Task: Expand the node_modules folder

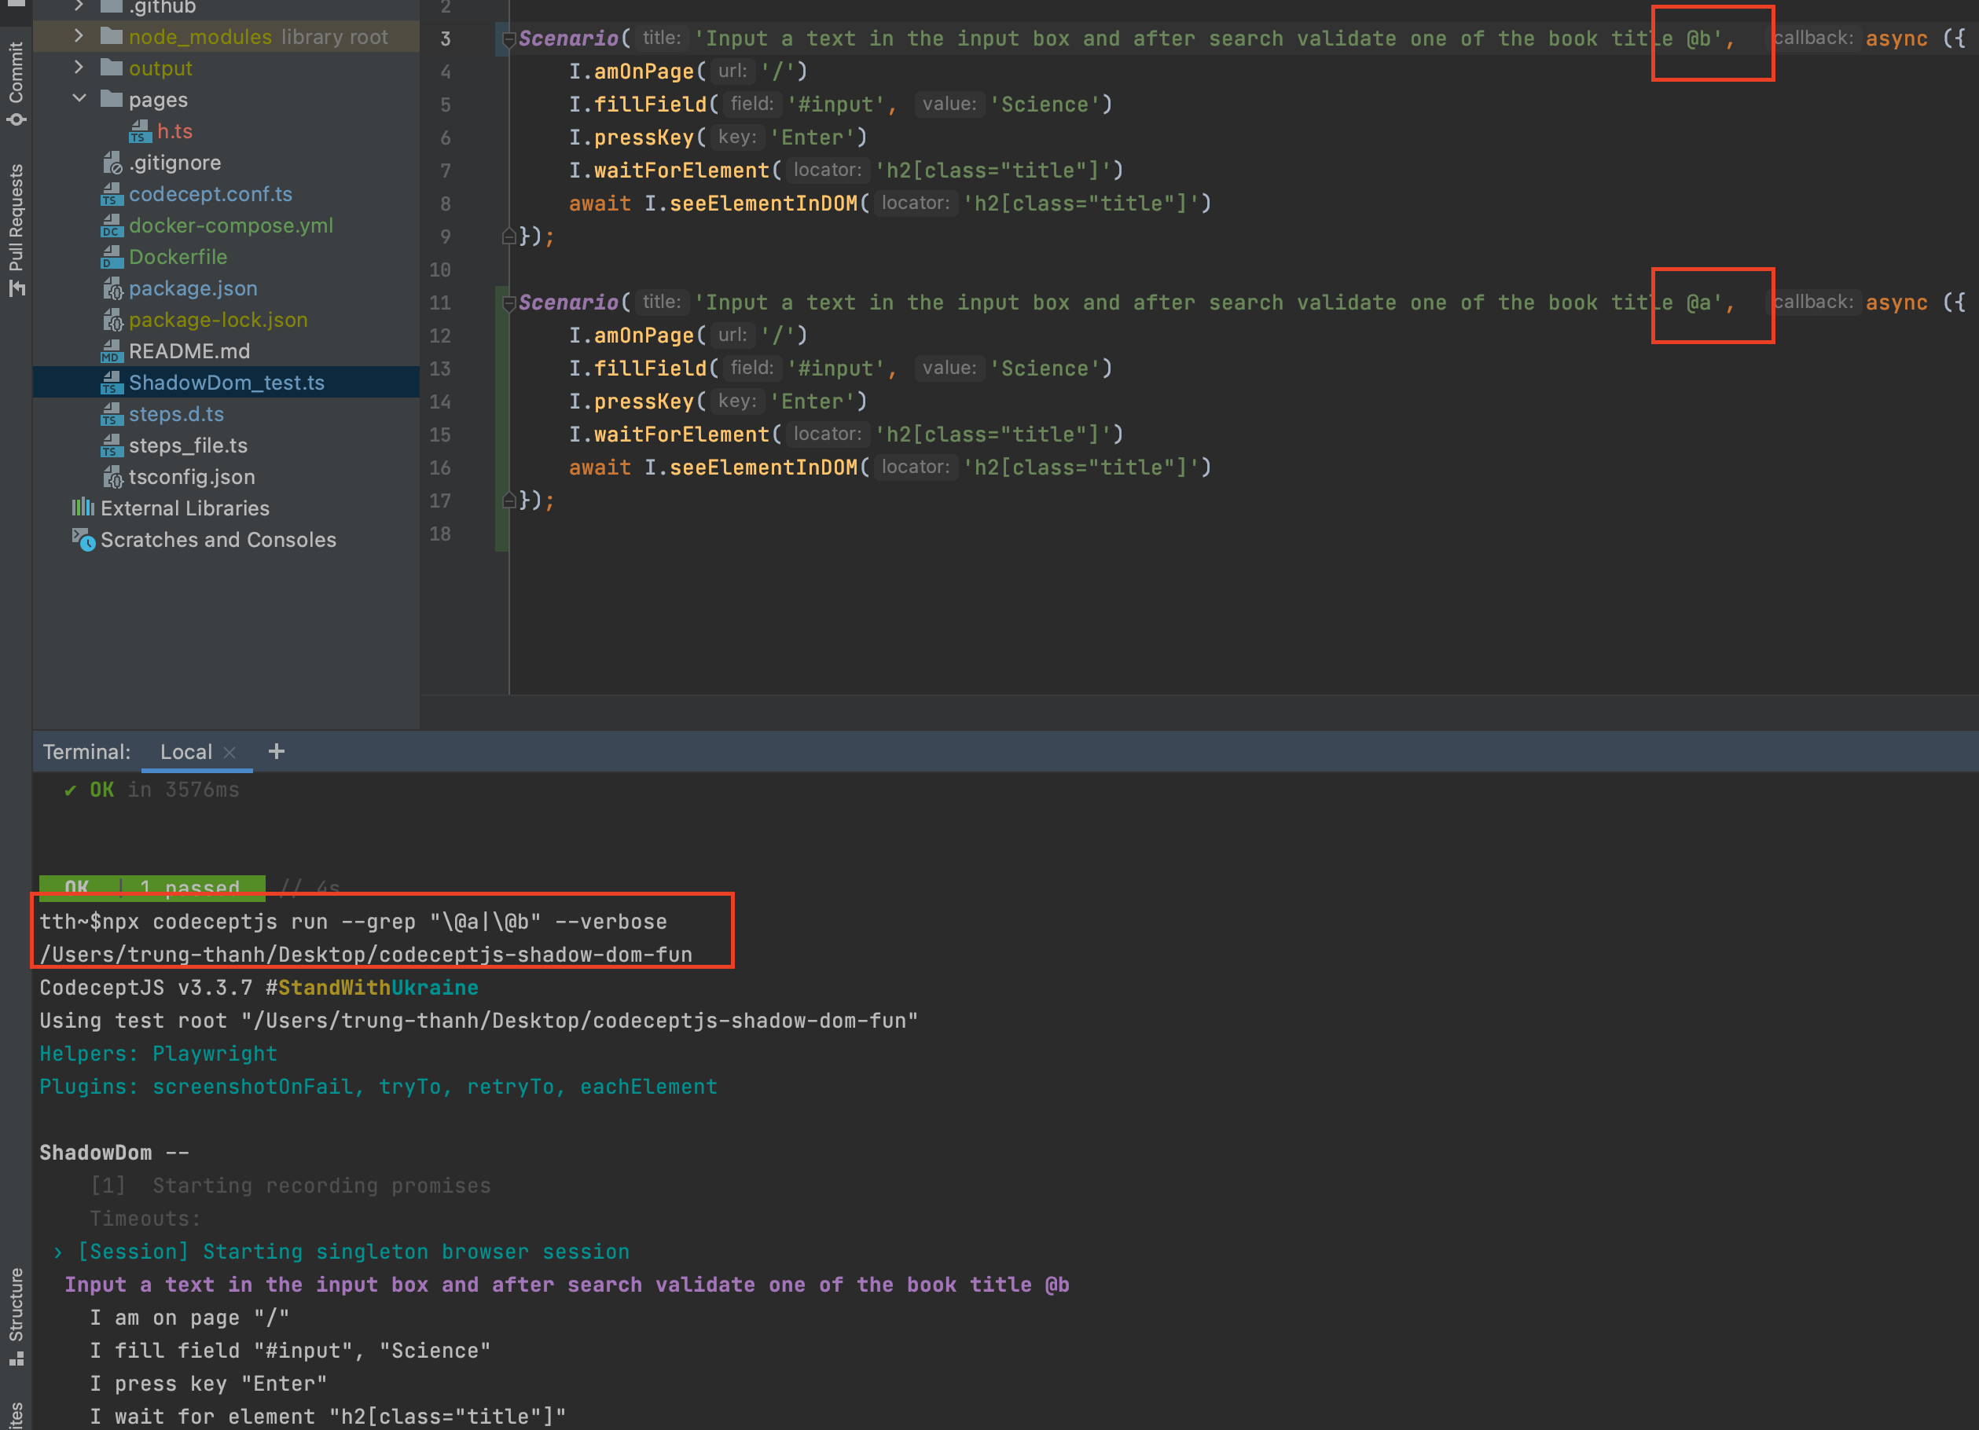Action: (78, 36)
